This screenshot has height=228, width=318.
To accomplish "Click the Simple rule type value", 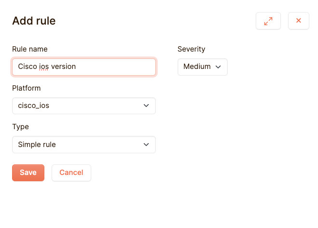I will [x=37, y=145].
